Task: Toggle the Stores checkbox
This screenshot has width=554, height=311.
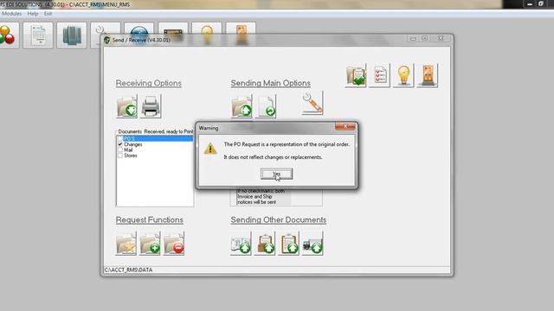Action: pos(120,155)
